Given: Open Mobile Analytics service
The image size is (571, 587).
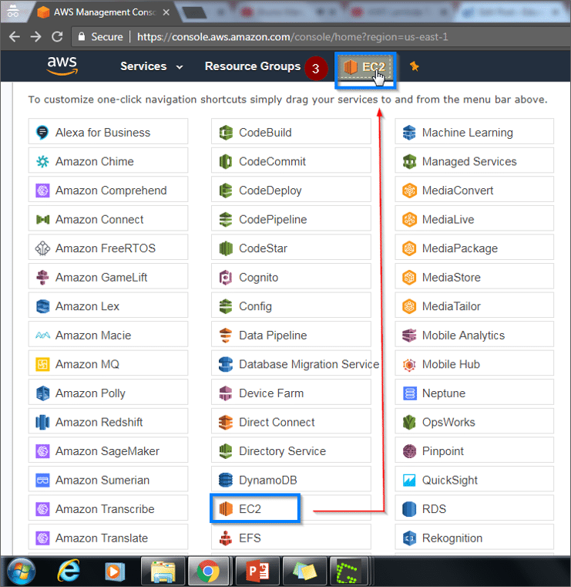Looking at the screenshot, I should (x=474, y=335).
